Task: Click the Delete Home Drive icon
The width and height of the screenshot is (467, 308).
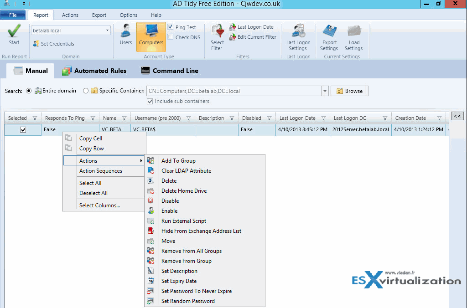Action: pos(150,191)
